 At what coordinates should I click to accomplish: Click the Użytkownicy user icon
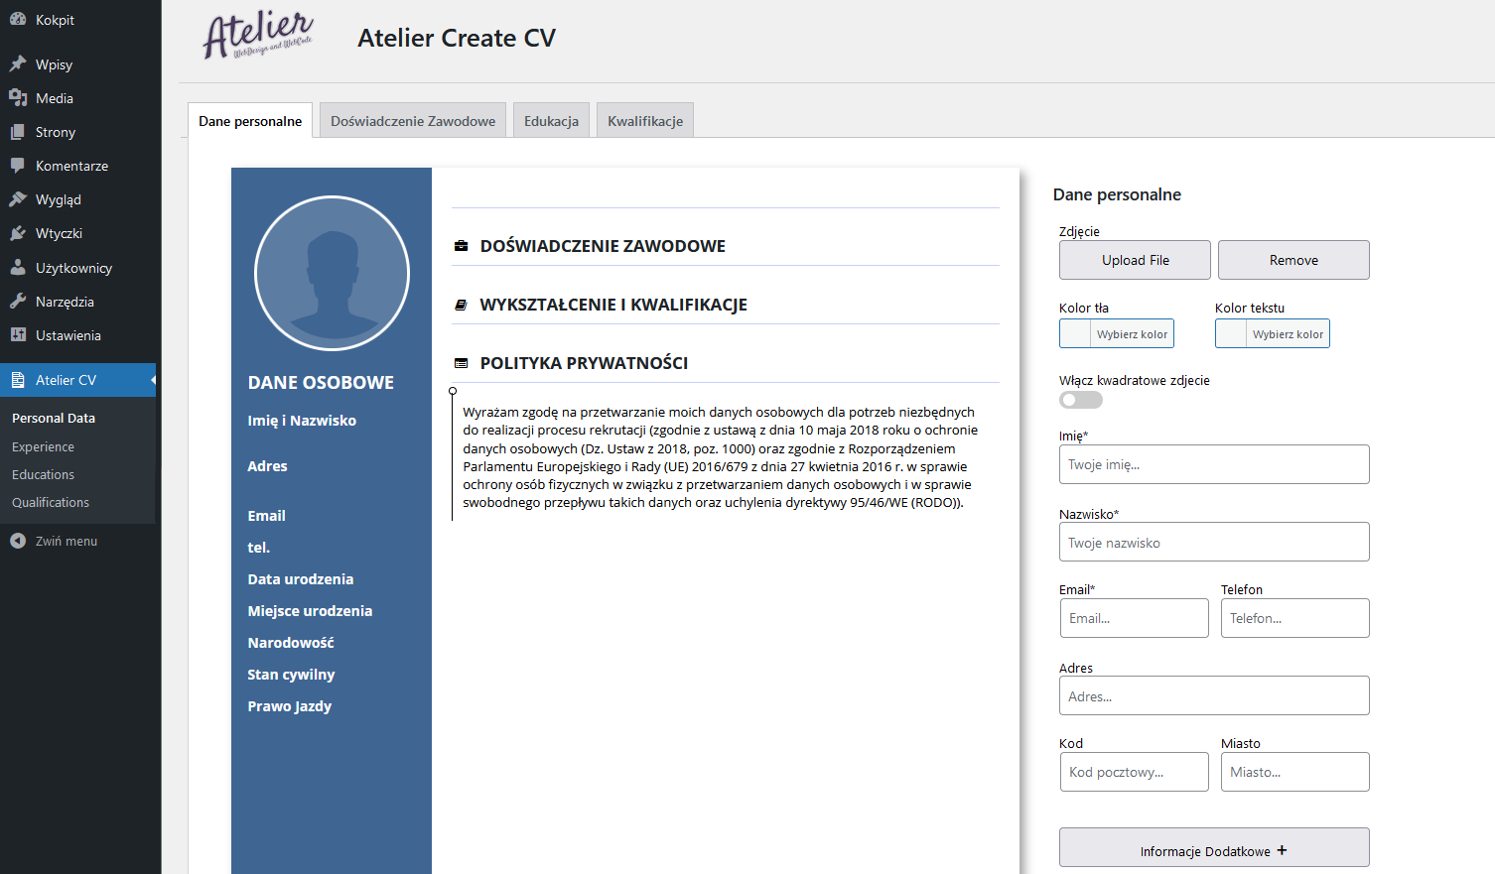[18, 268]
